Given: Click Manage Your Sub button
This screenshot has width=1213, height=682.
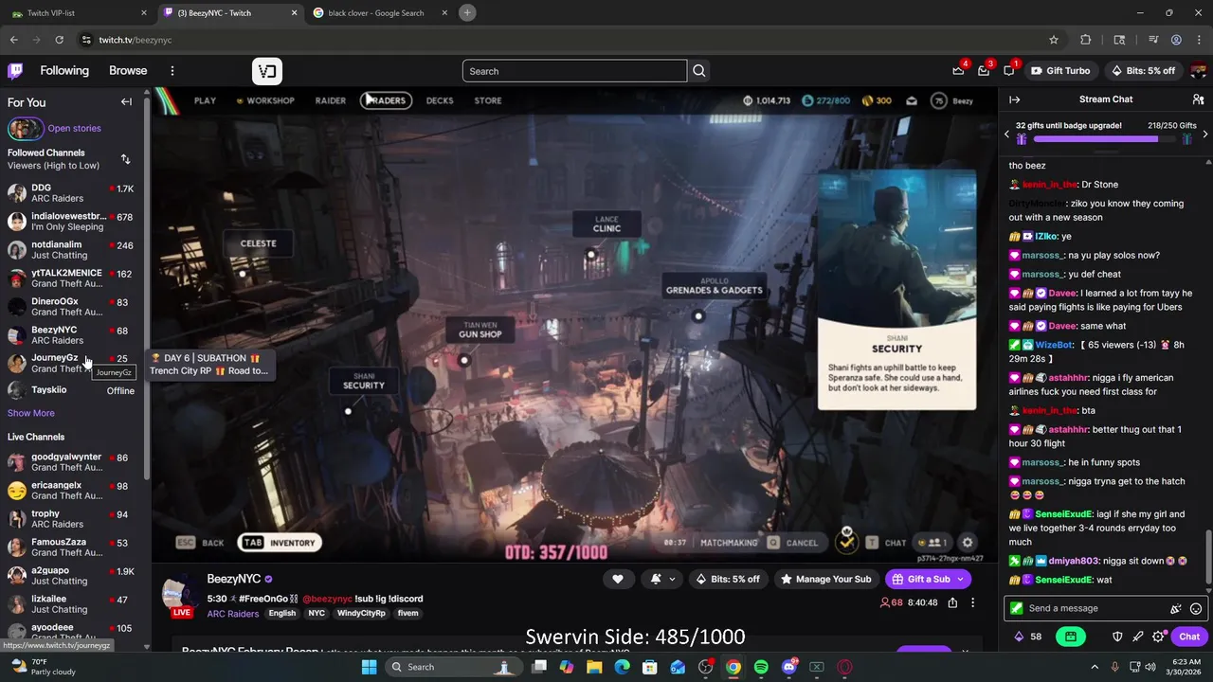Looking at the screenshot, I should (825, 579).
